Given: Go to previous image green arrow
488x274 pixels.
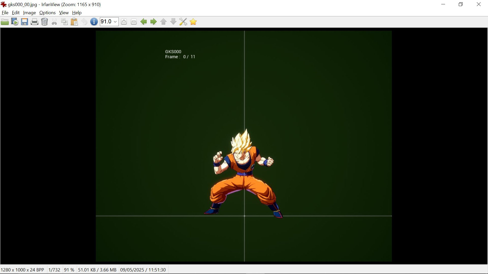Looking at the screenshot, I should pos(144,22).
